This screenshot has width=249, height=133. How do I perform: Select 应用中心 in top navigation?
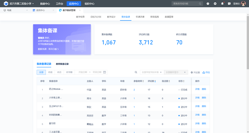pos(74,4)
